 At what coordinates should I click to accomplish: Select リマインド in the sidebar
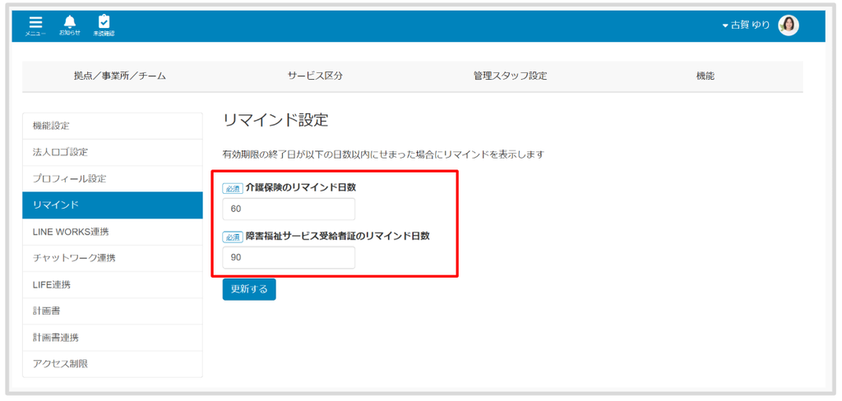pos(113,205)
